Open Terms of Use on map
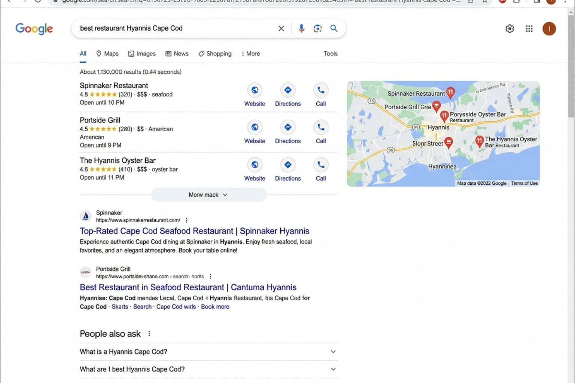This screenshot has width=575, height=383. click(x=524, y=183)
